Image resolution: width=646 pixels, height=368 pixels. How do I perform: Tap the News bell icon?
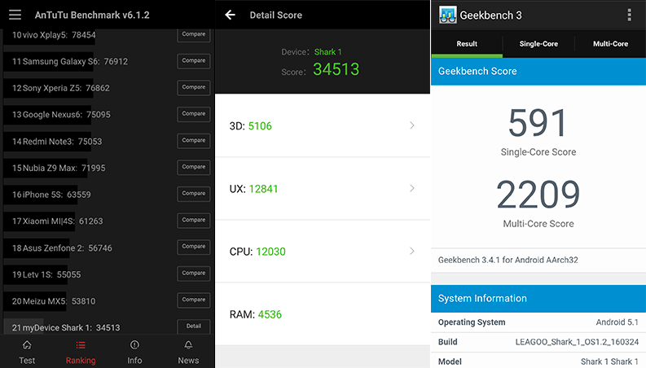(x=188, y=345)
